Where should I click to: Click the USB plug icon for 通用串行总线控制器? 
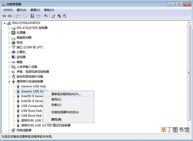[x=14, y=81]
